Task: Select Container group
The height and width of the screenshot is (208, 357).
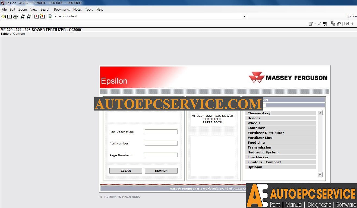Action: pyautogui.click(x=281, y=128)
